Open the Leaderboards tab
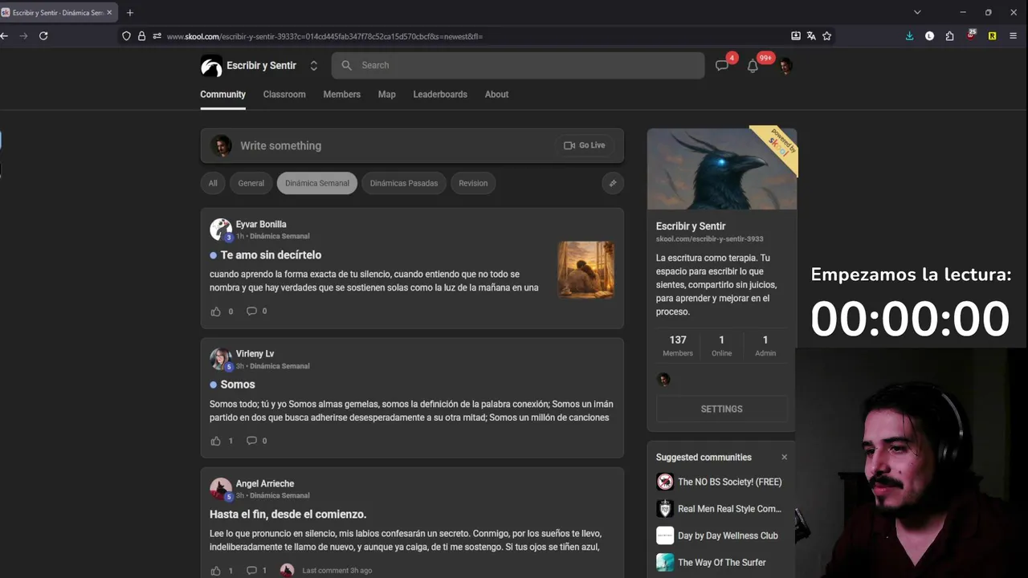 tap(440, 95)
